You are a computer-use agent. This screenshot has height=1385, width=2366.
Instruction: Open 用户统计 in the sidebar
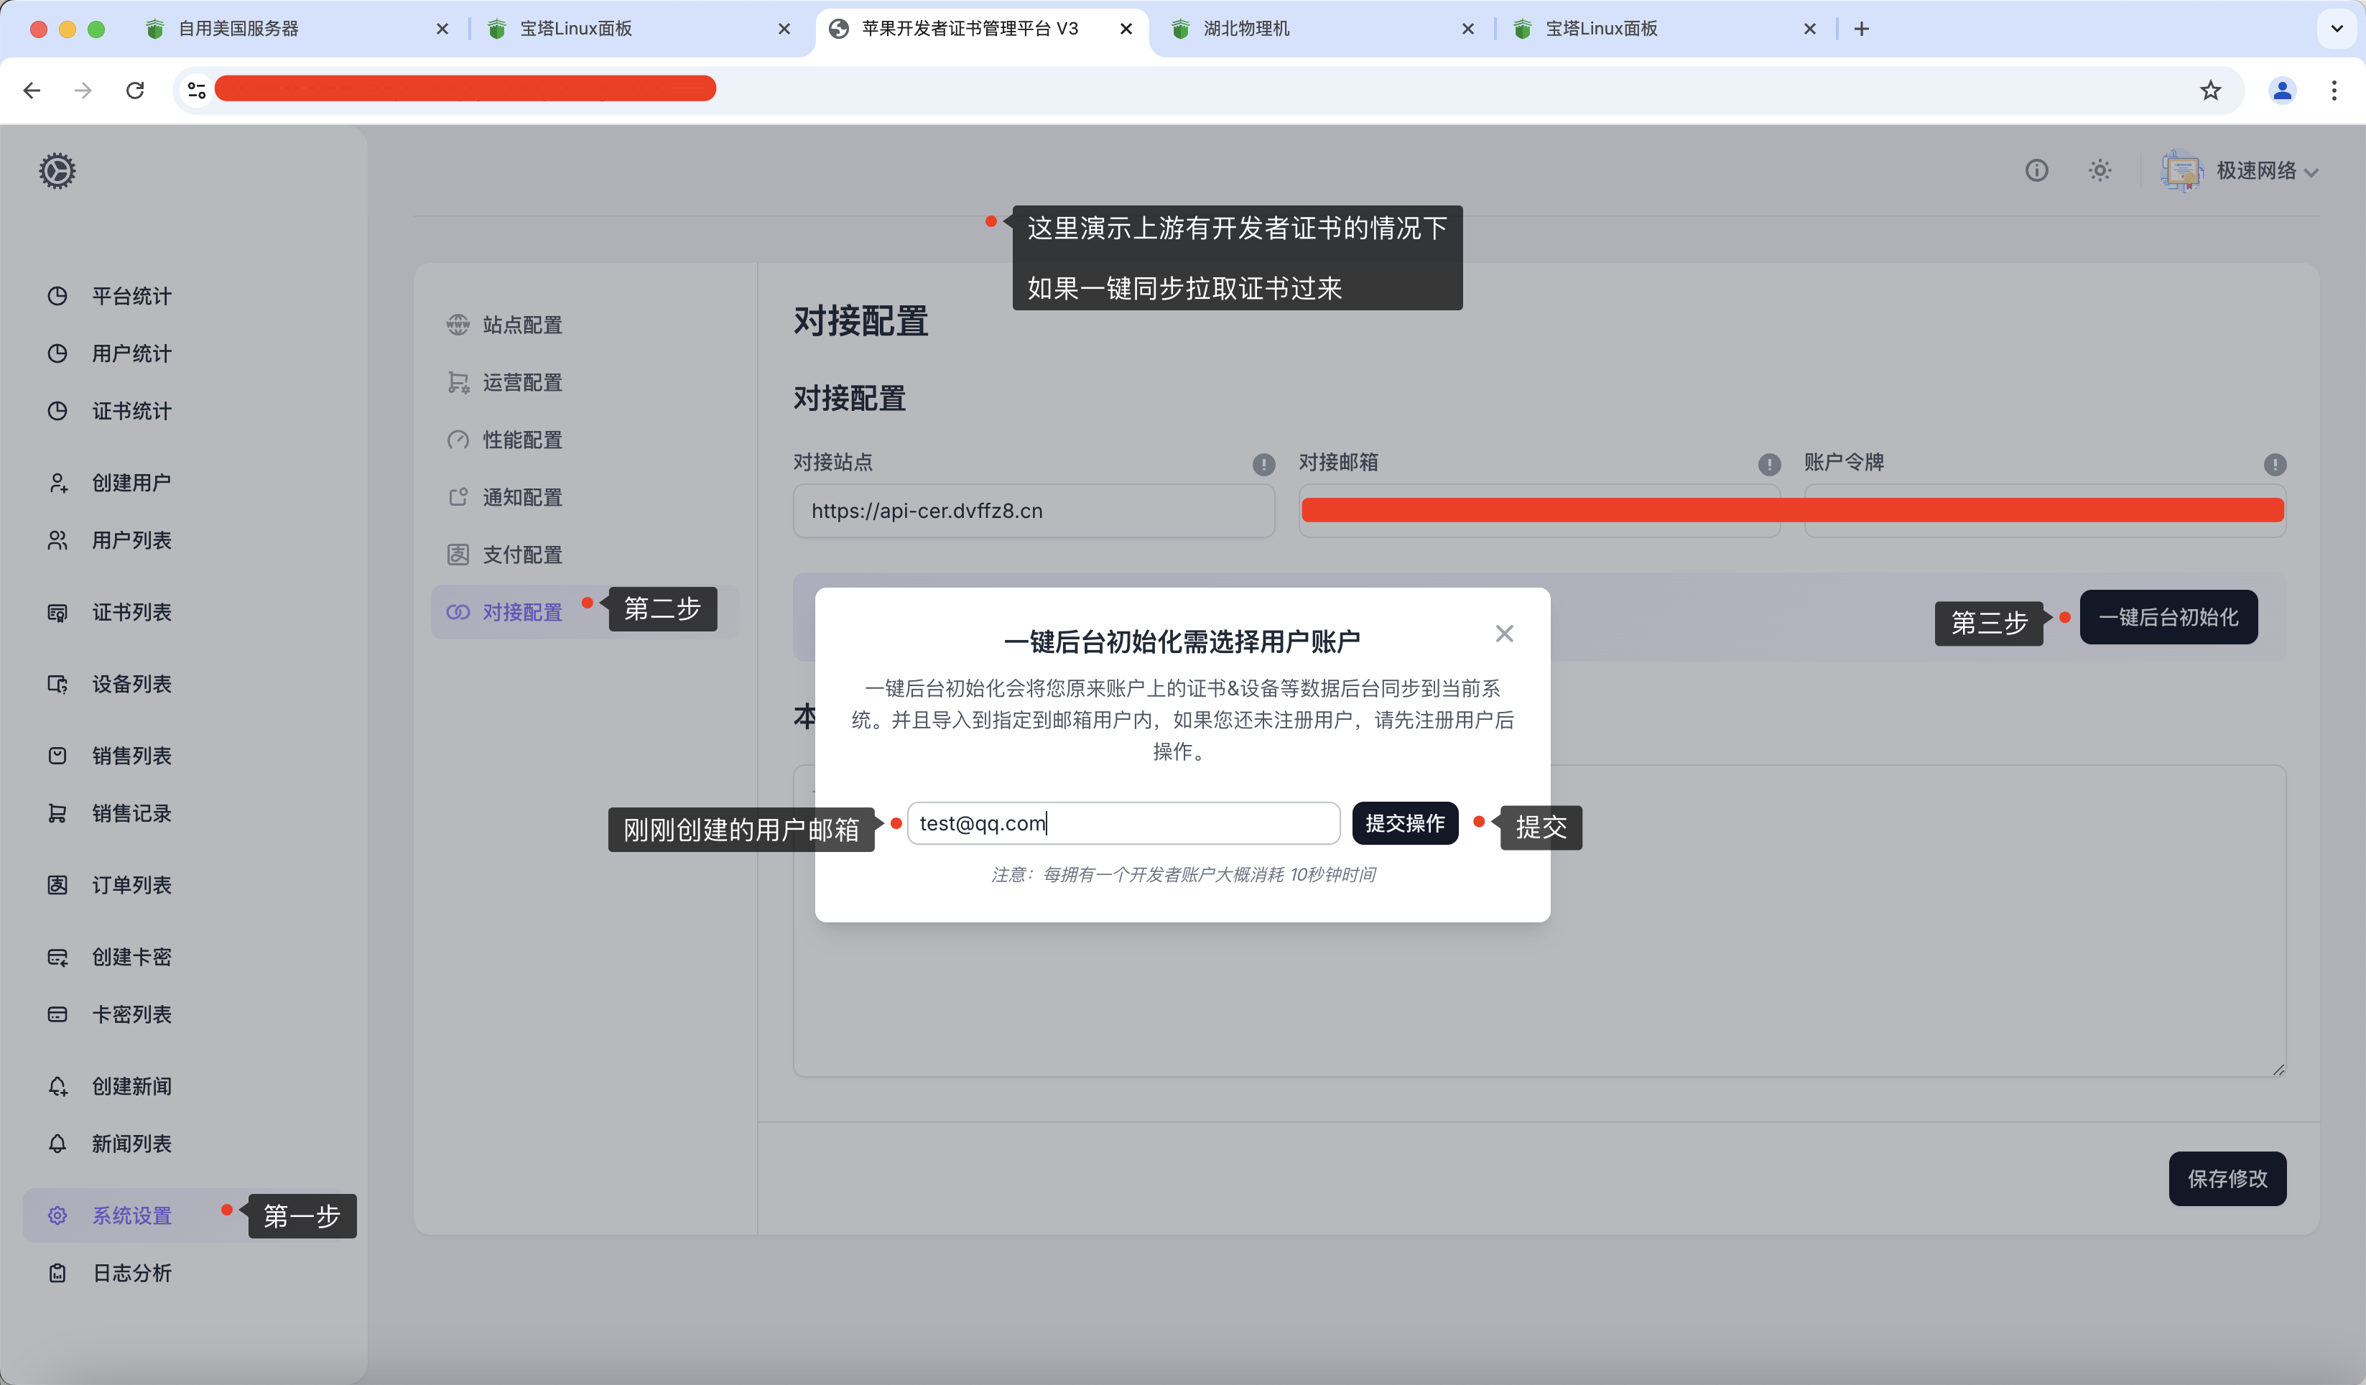point(131,354)
